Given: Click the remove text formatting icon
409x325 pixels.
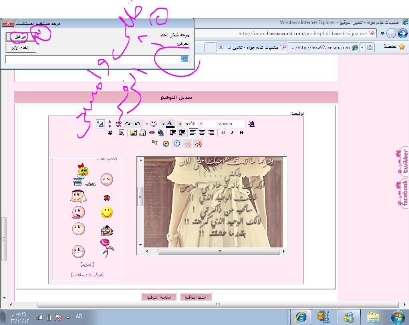Looking at the screenshot, I should (251, 124).
